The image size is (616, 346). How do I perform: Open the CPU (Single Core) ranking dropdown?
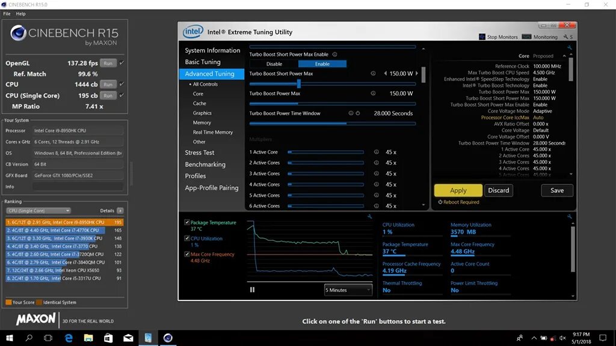38,211
